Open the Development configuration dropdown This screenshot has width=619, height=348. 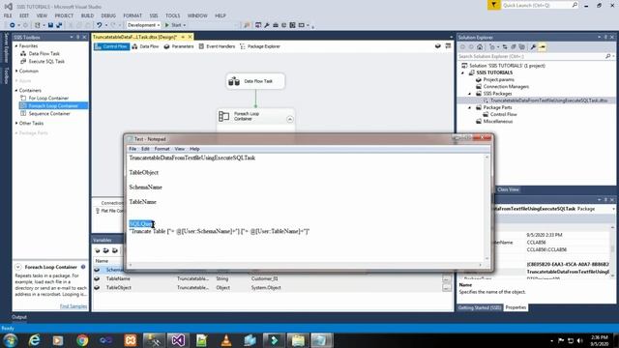point(144,25)
